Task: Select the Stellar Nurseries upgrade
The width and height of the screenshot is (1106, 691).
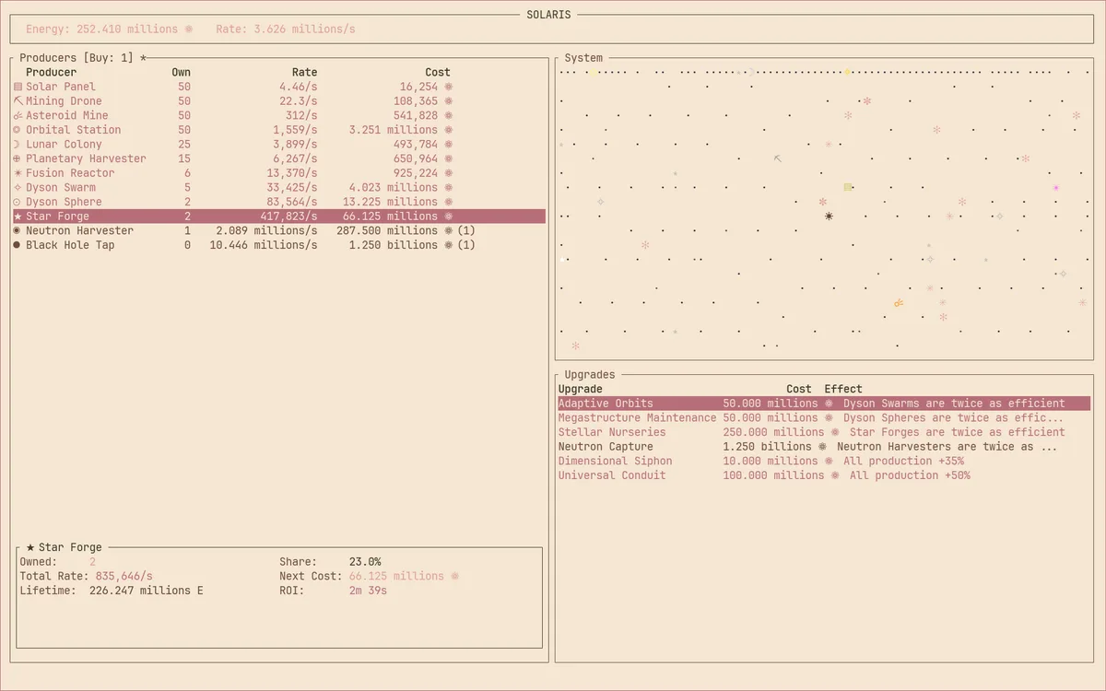Action: pyautogui.click(x=824, y=432)
